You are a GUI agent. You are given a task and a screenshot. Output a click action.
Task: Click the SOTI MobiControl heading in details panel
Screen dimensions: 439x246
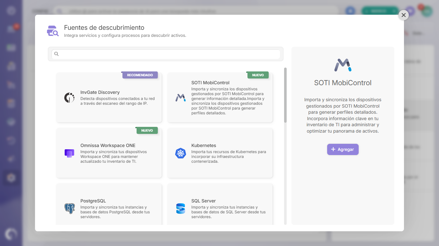tap(343, 83)
